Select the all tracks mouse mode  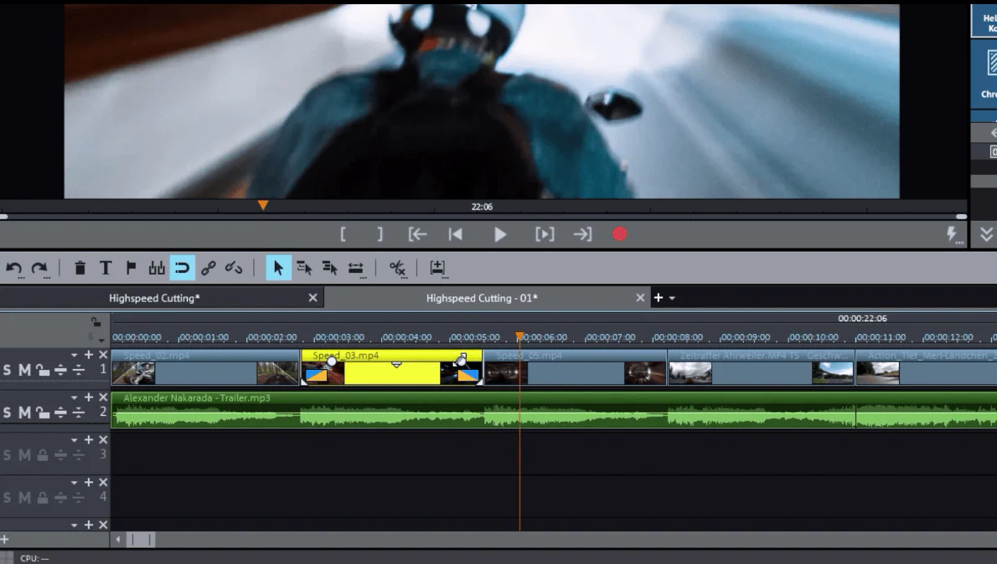[329, 268]
